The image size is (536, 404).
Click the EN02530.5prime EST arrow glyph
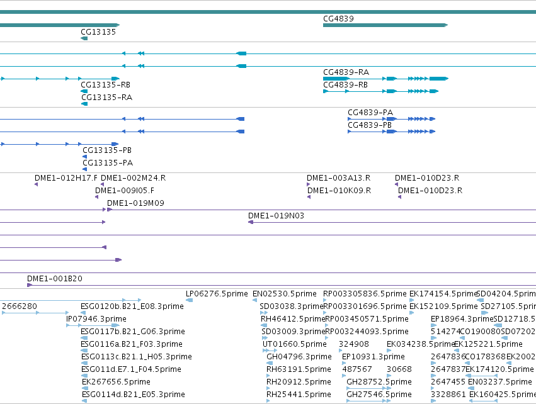[254, 300]
